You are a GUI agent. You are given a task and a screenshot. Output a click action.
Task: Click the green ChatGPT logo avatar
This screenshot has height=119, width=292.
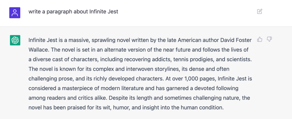click(15, 40)
